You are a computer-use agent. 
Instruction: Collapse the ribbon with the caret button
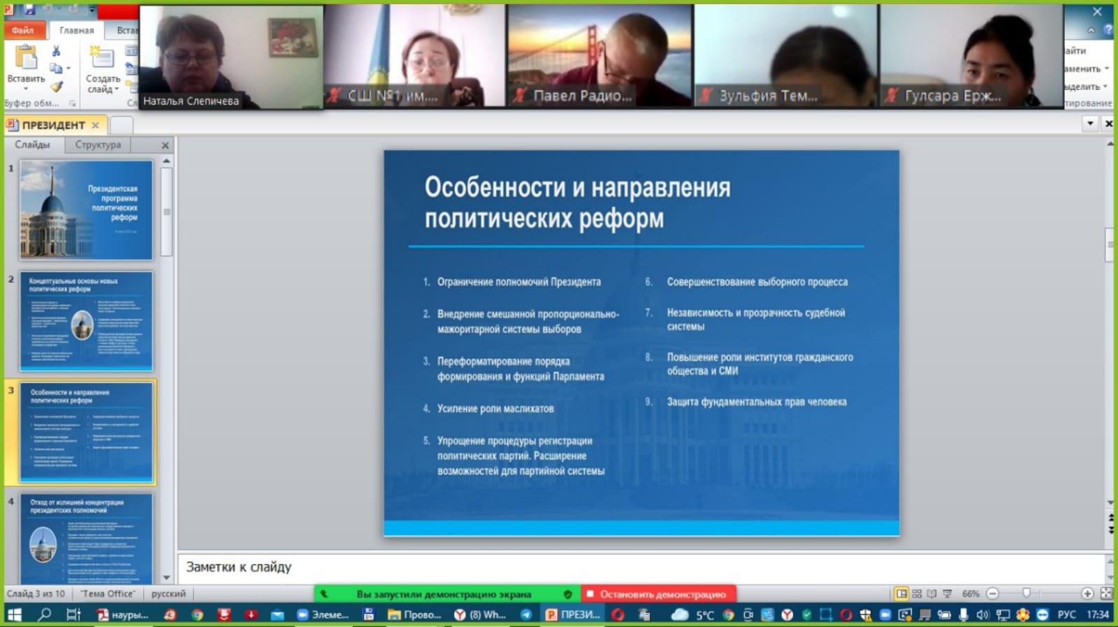tap(1091, 30)
